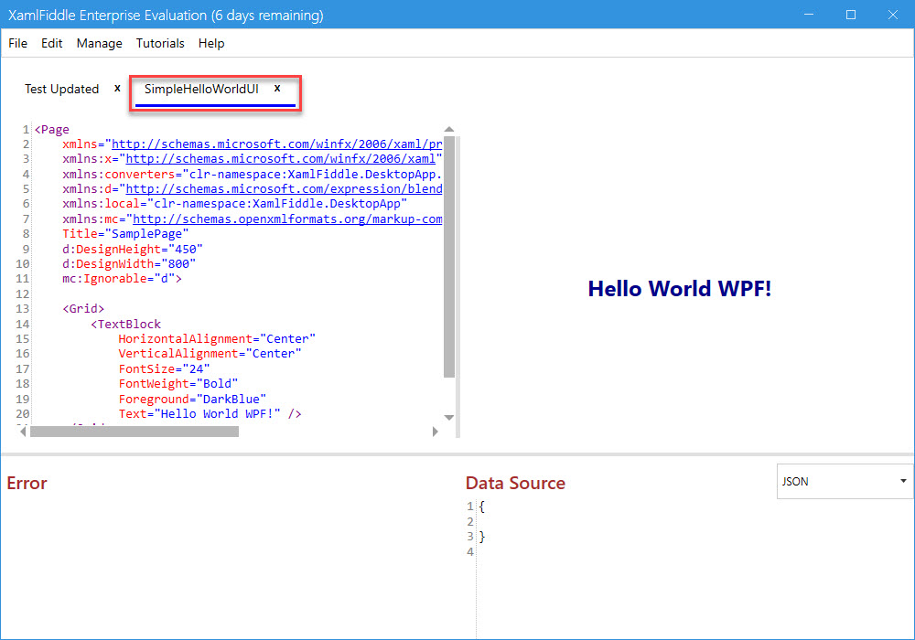Viewport: 915px width, 640px height.
Task: Click the closing brace in Data Source editor
Action: point(481,537)
